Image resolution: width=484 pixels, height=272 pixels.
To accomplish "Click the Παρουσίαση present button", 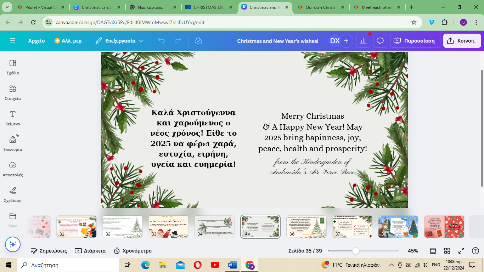I will (415, 41).
